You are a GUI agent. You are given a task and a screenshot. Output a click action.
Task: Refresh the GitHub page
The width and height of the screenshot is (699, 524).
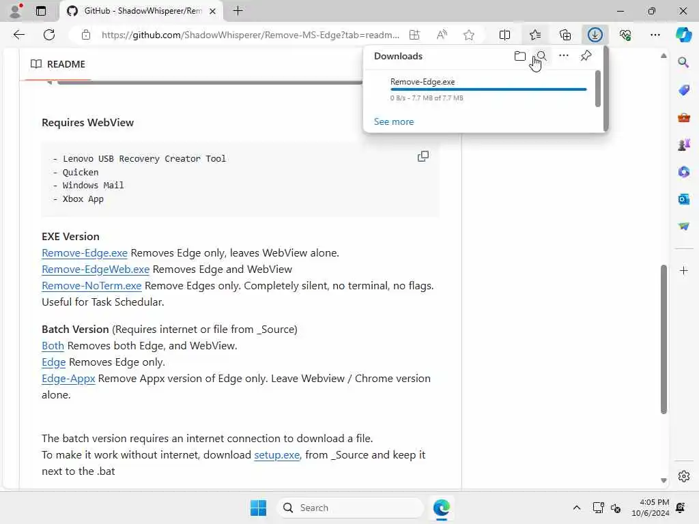[49, 35]
